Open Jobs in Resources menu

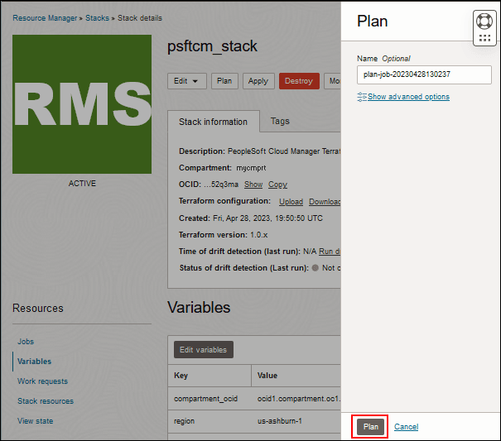(x=26, y=342)
